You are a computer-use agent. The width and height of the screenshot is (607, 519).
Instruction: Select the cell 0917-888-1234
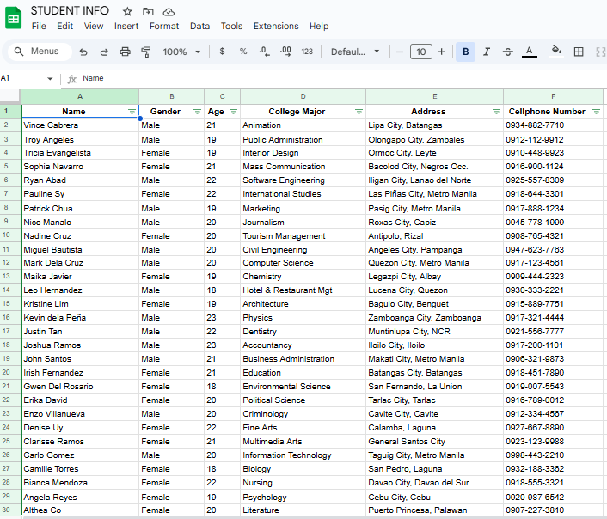click(x=553, y=209)
